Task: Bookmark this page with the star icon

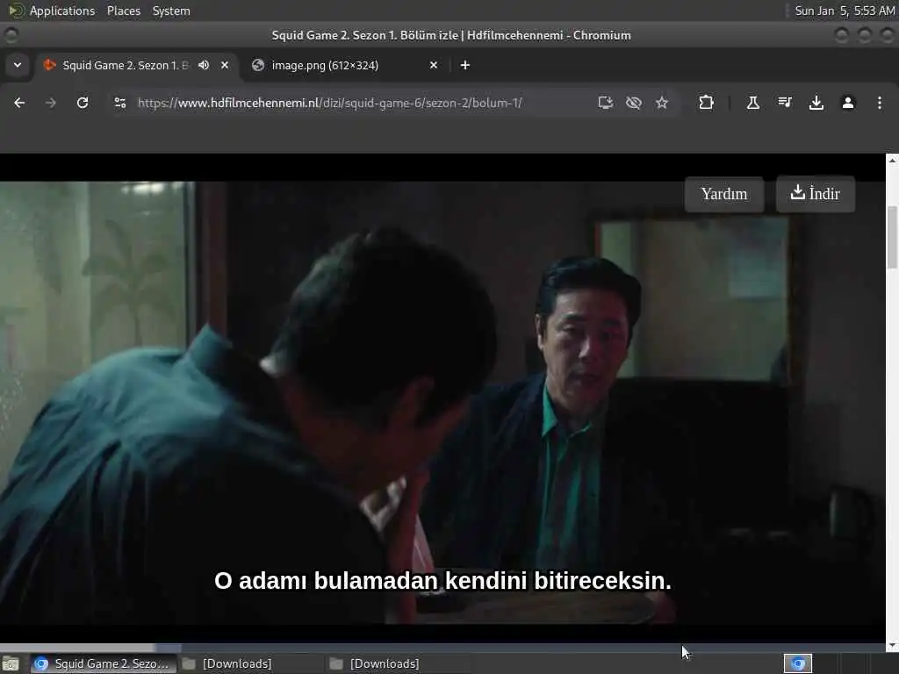Action: pos(662,103)
